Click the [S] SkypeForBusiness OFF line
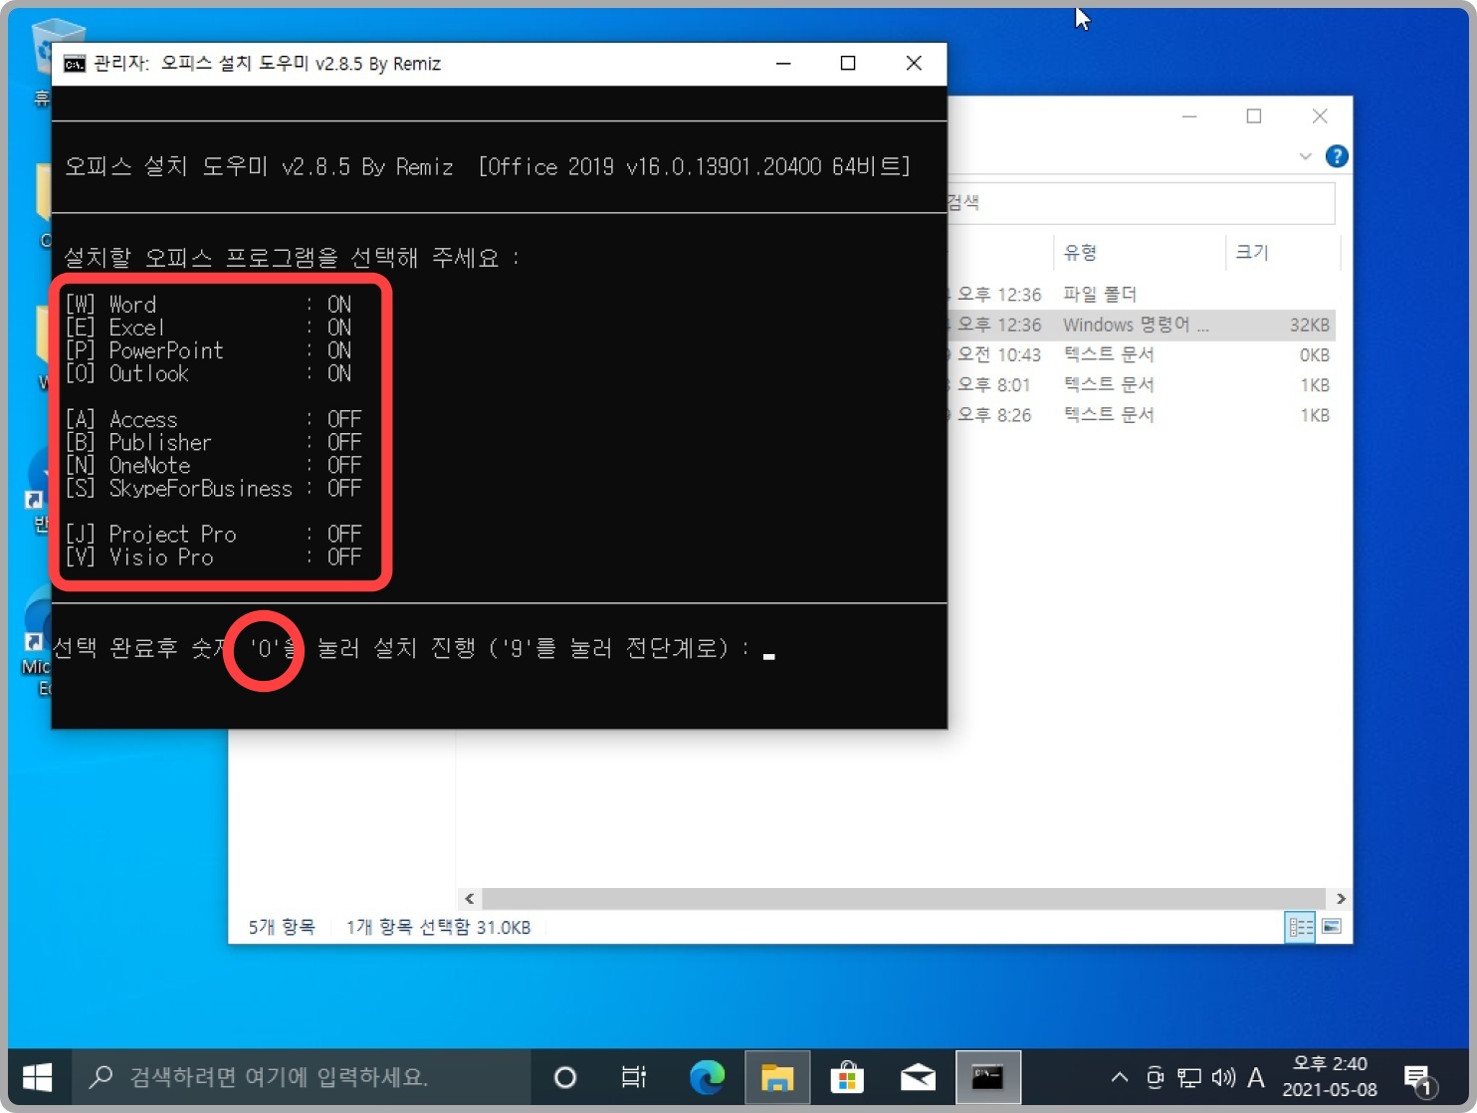 coord(213,488)
